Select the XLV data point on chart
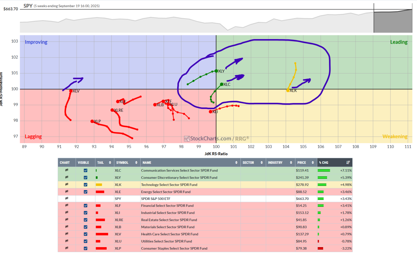The width and height of the screenshot is (417, 256). pos(71,91)
